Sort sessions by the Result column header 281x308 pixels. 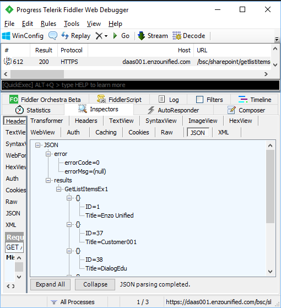(44, 50)
